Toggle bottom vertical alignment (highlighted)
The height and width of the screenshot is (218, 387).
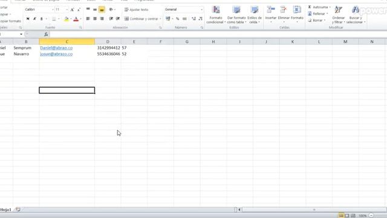click(102, 10)
